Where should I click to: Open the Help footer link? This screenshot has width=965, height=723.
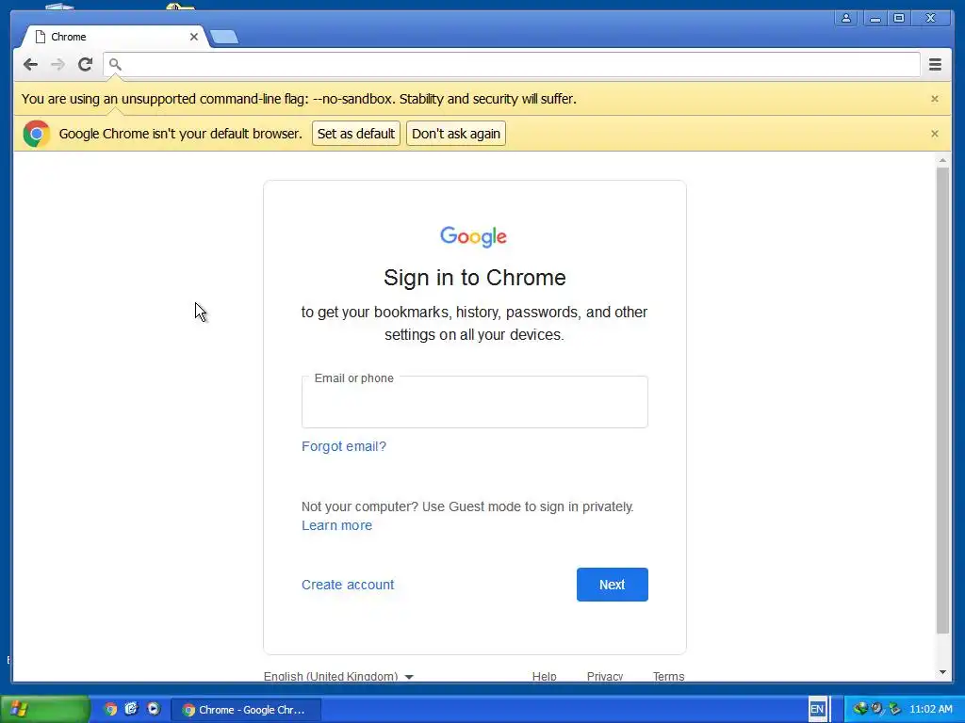pyautogui.click(x=544, y=676)
